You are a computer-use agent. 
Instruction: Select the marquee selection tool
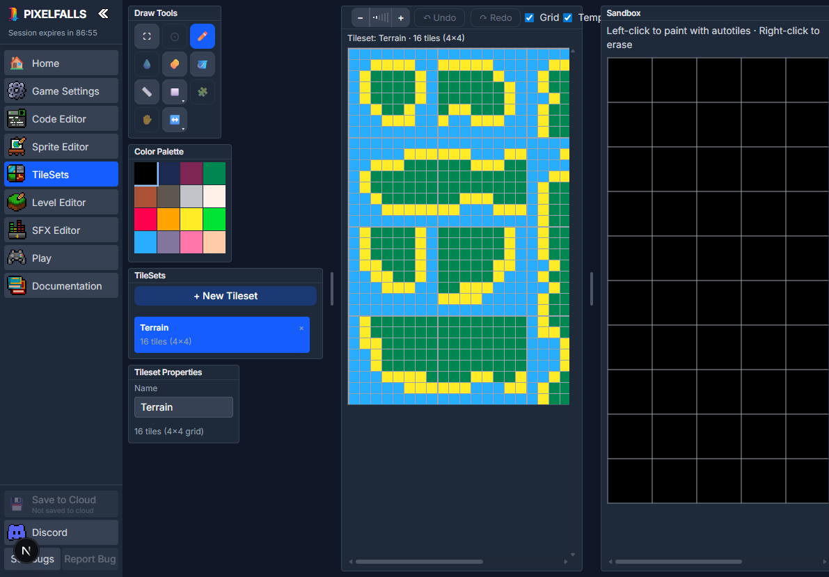[147, 36]
